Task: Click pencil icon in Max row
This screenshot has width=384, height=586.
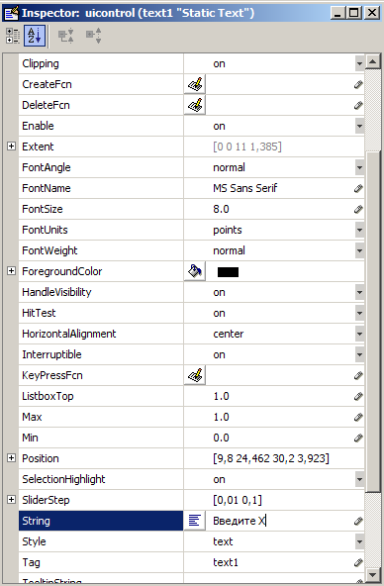Action: (358, 417)
